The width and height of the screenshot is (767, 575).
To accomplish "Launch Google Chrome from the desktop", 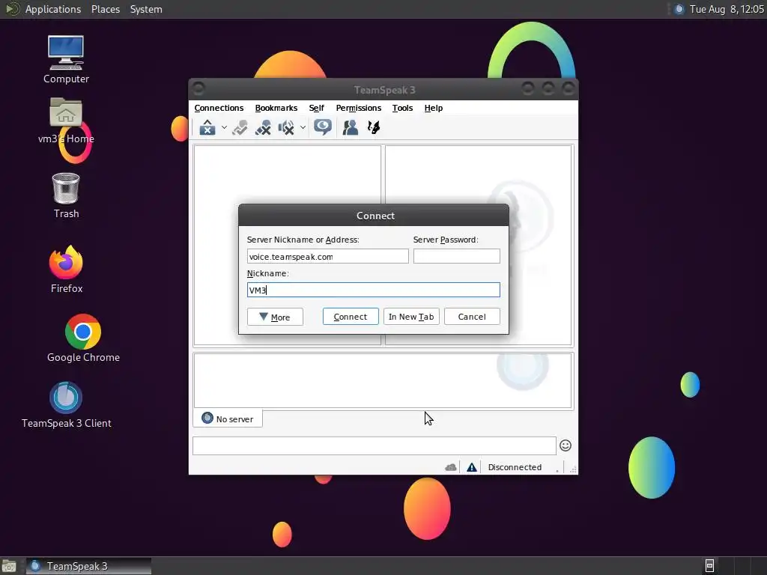I will 83,338.
